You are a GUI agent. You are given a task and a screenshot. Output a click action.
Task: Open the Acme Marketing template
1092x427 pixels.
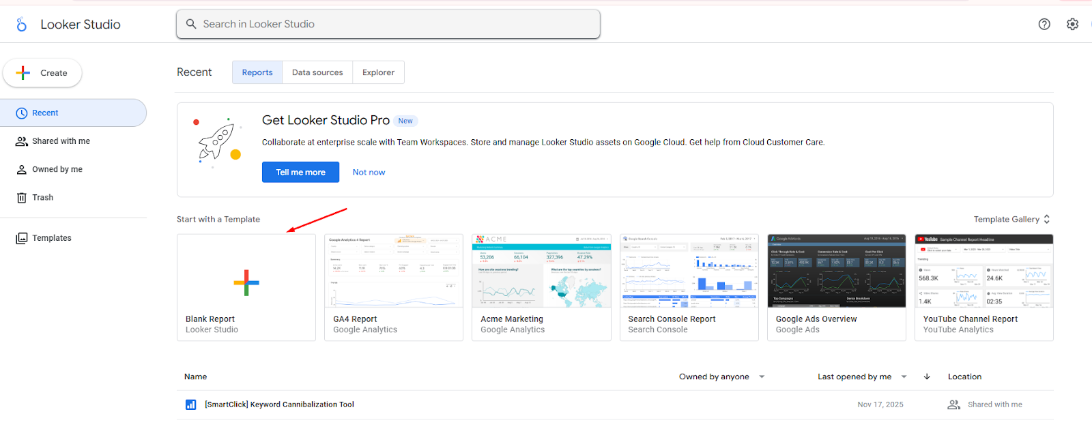(541, 287)
